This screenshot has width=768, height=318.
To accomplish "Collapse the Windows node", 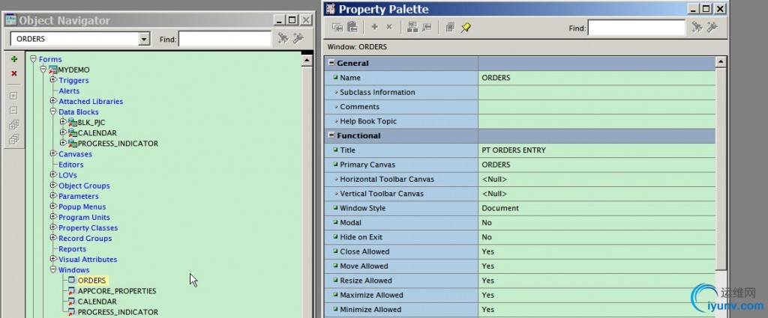I will click(53, 269).
